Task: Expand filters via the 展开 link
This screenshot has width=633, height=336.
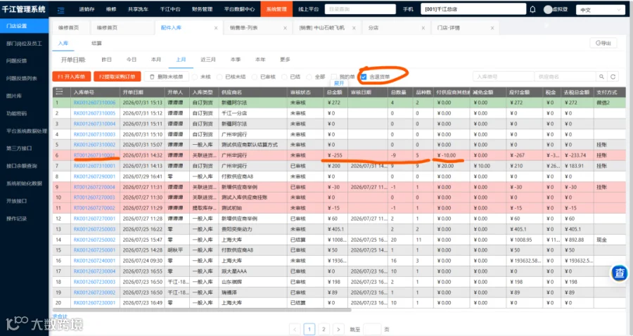Action: [x=339, y=83]
